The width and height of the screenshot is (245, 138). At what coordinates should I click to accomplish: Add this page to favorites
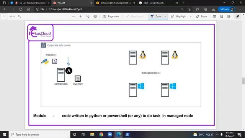[189, 9]
